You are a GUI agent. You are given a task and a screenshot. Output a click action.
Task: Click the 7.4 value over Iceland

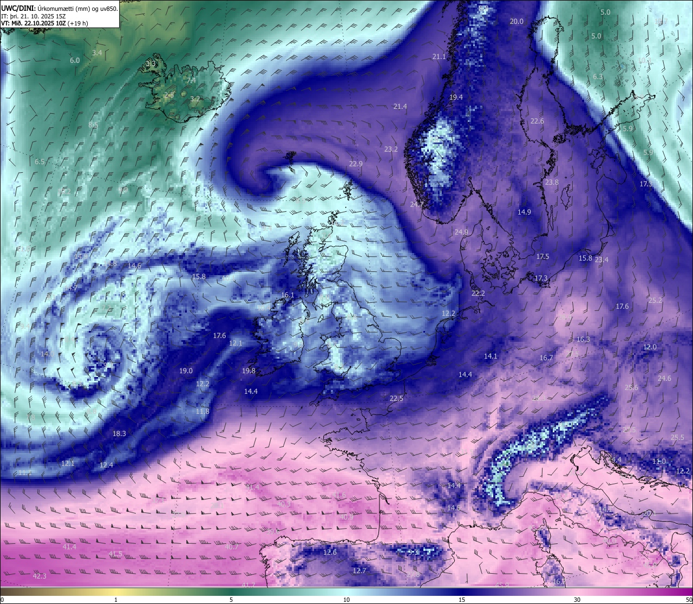[191, 81]
